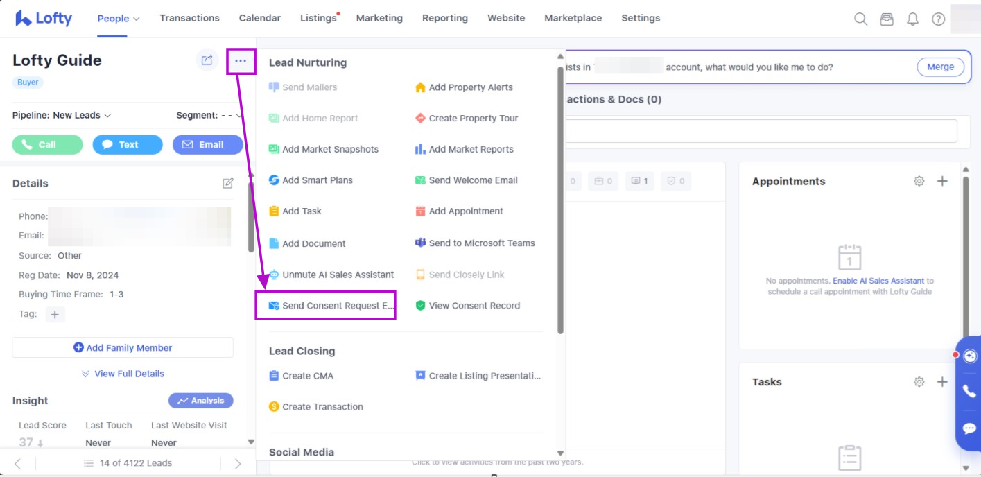
Task: Open the Segment dropdown
Action: (209, 115)
